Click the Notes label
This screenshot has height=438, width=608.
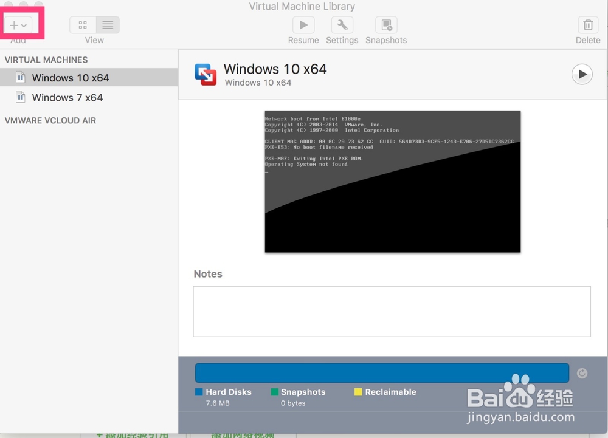(x=208, y=274)
